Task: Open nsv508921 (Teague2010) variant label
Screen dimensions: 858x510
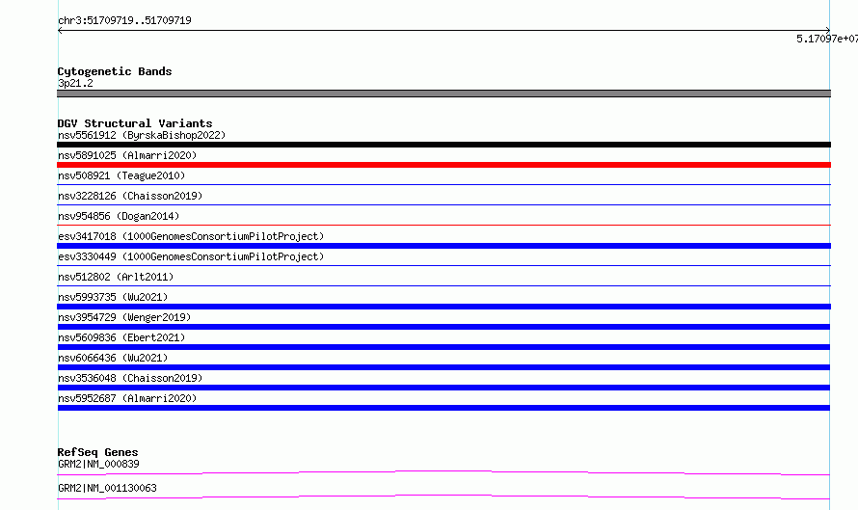Action: (121, 175)
